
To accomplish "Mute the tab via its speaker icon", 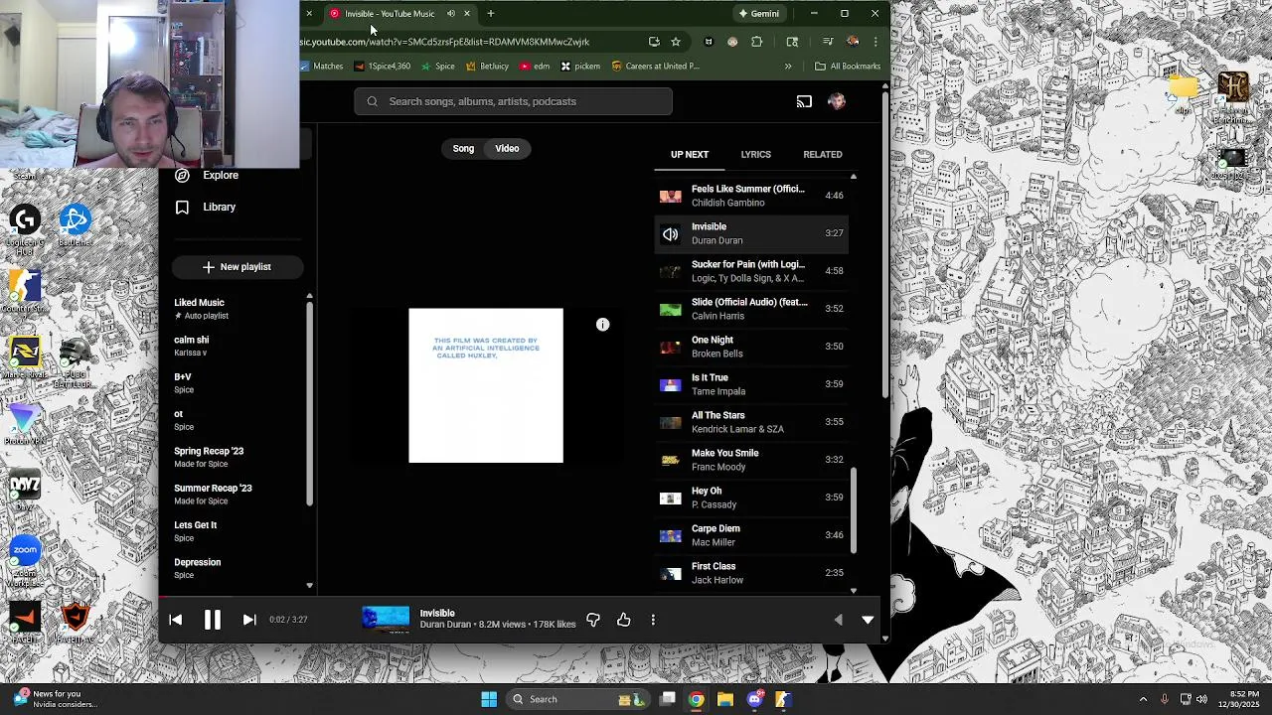I will point(451,14).
